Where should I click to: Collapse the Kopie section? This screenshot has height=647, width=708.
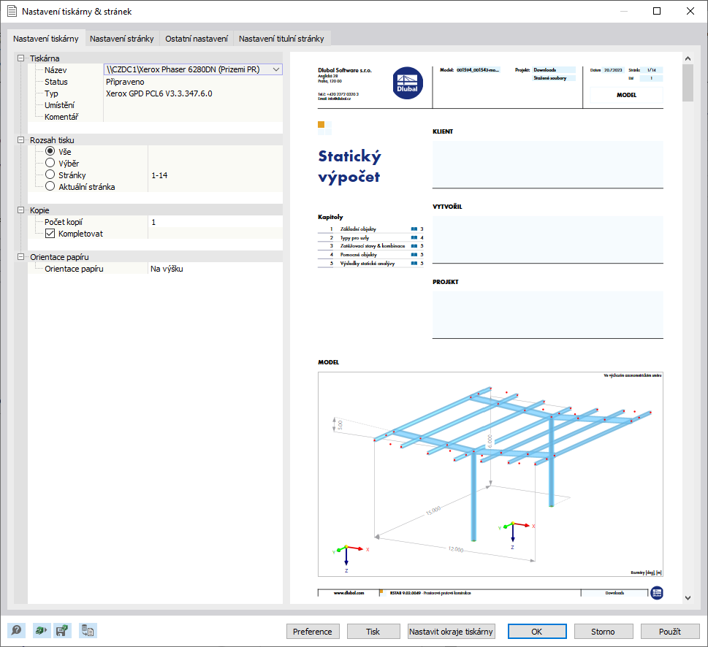click(20, 210)
